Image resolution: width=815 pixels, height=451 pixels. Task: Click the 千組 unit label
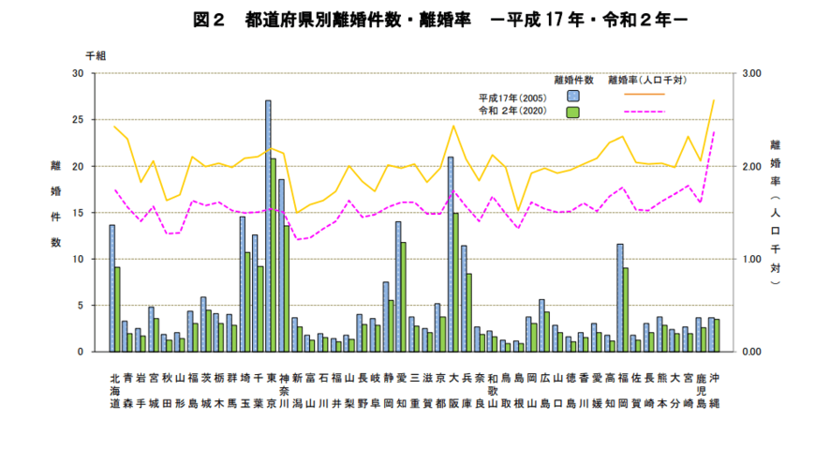pyautogui.click(x=96, y=56)
